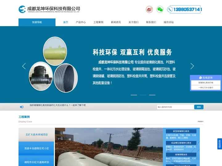
Task: Click the more+ link in 工程案例
Action: click(x=200, y=121)
